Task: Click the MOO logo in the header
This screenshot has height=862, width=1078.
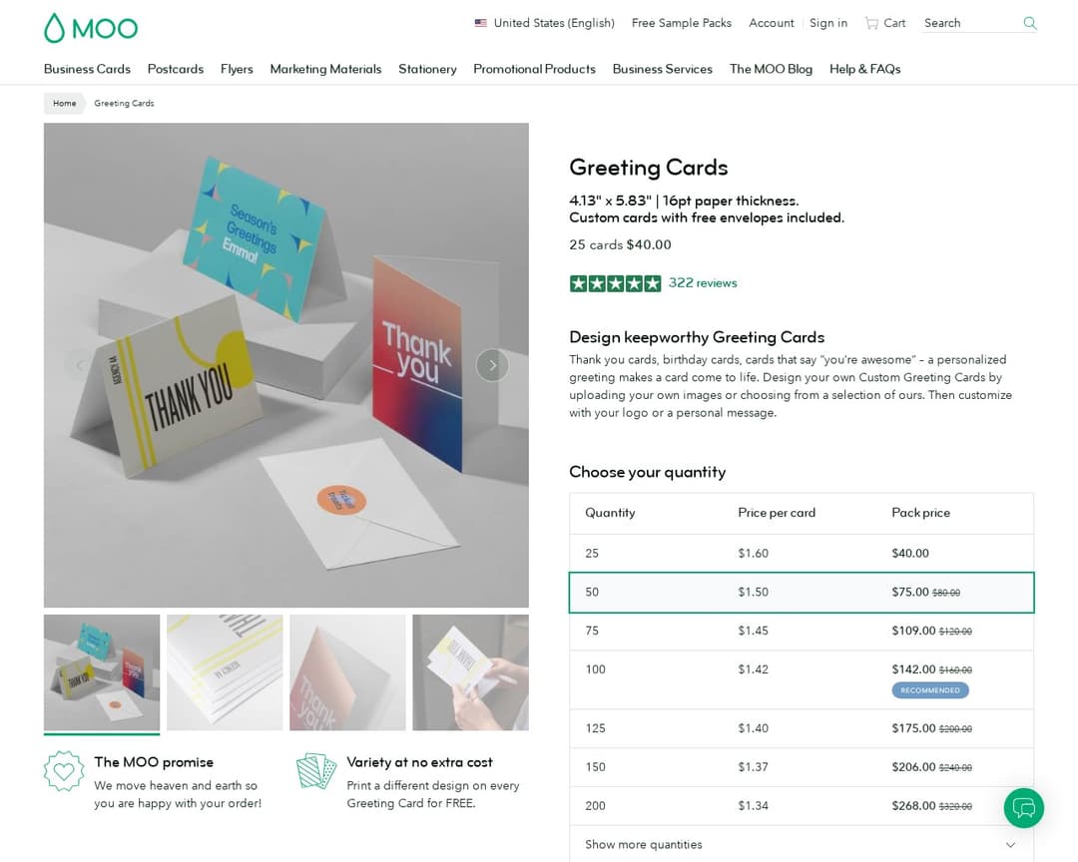Action: coord(91,27)
